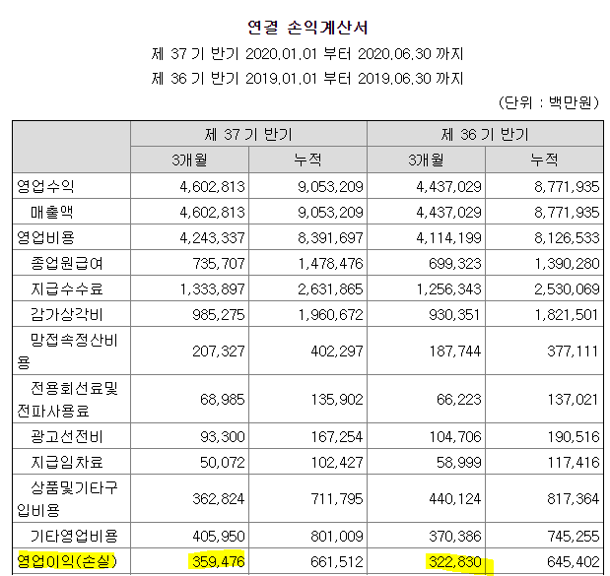Select the value 2,530,069

pos(567,289)
